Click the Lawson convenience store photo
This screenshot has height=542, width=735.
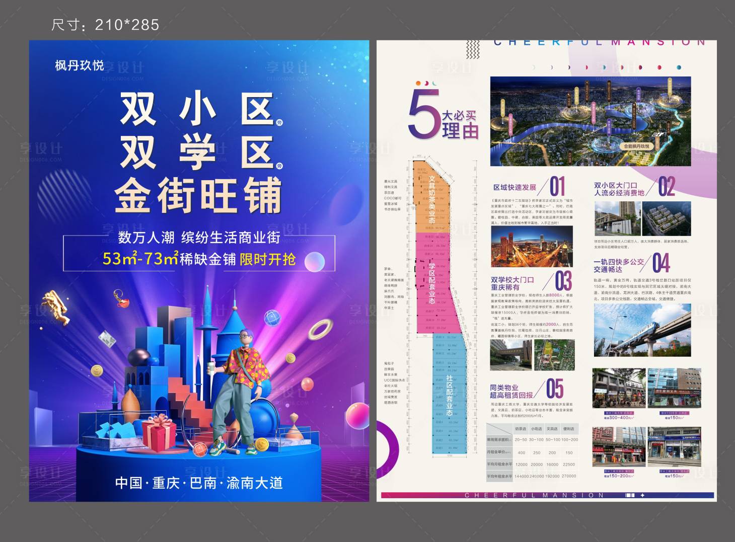(674, 447)
